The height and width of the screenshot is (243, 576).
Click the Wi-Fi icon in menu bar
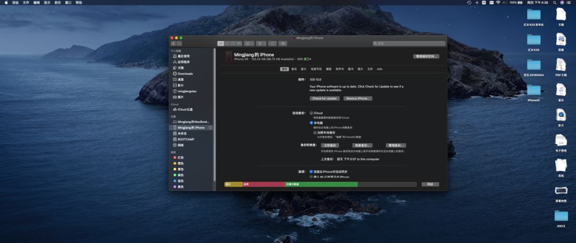point(498,3)
